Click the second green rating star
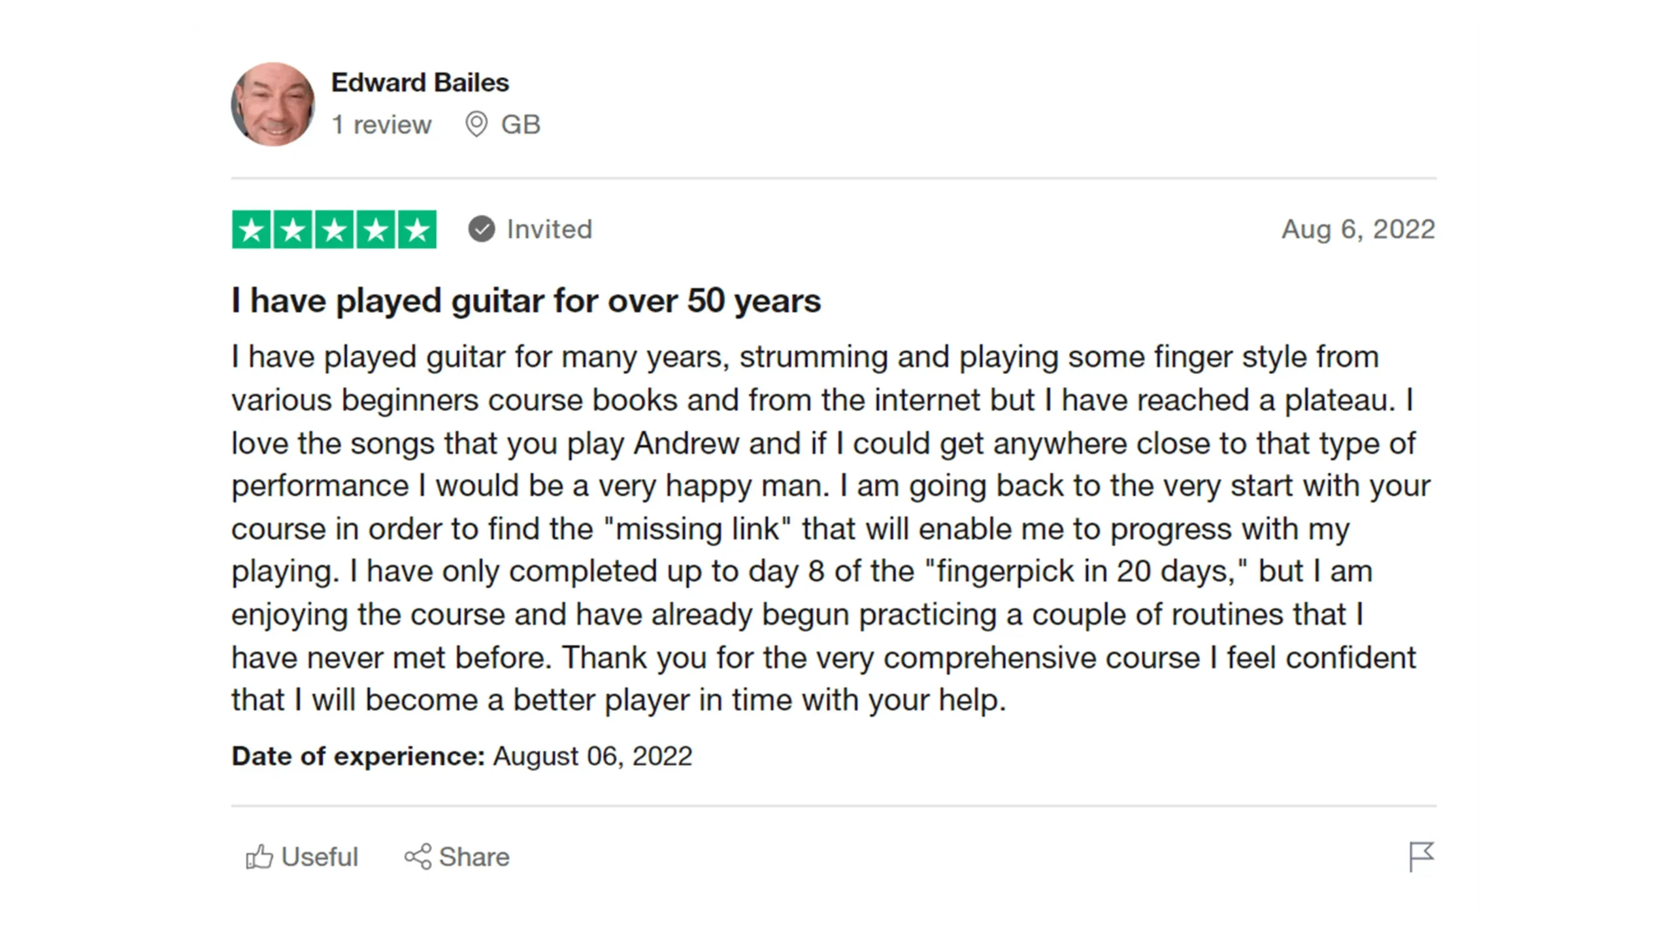The height and width of the screenshot is (941, 1673). [293, 229]
